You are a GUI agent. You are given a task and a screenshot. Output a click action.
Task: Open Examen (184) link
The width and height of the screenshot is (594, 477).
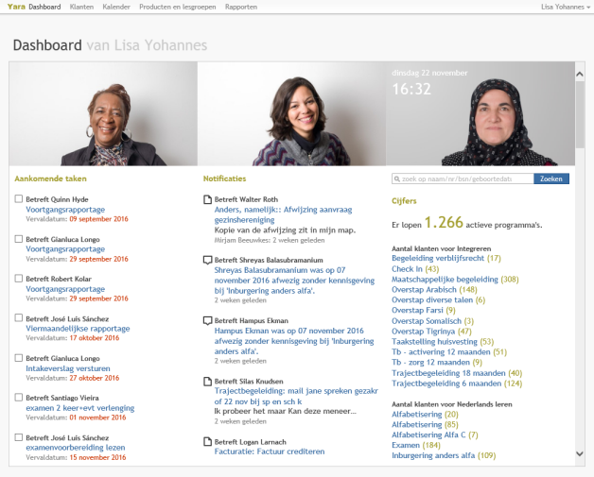(406, 445)
